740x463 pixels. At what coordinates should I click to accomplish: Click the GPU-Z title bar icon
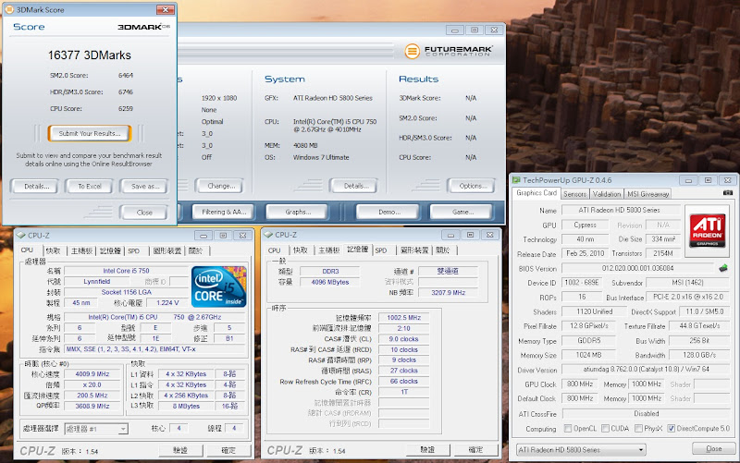516,180
